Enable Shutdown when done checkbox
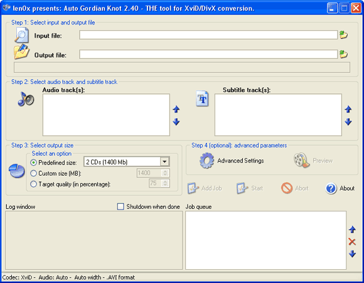Viewport: 364px width, 283px height. click(x=120, y=206)
